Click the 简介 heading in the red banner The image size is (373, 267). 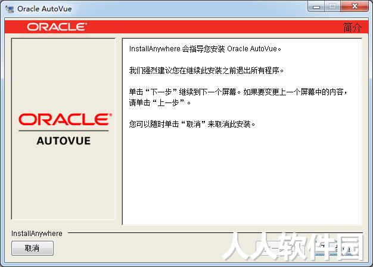[352, 27]
